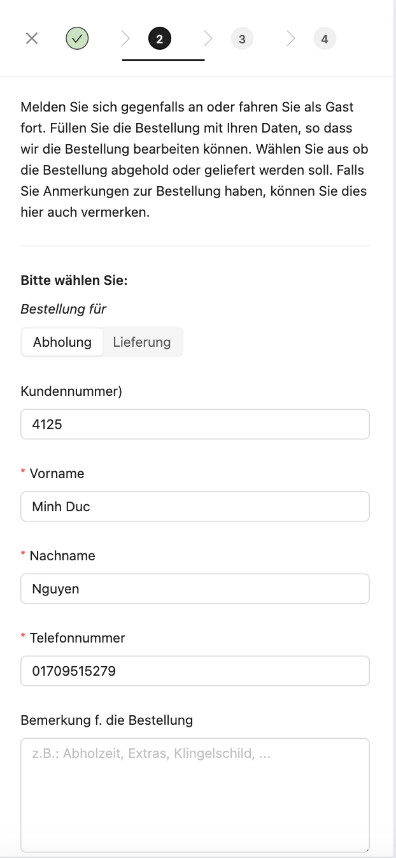
Task: Switch the order type to Lieferung
Action: [x=142, y=342]
